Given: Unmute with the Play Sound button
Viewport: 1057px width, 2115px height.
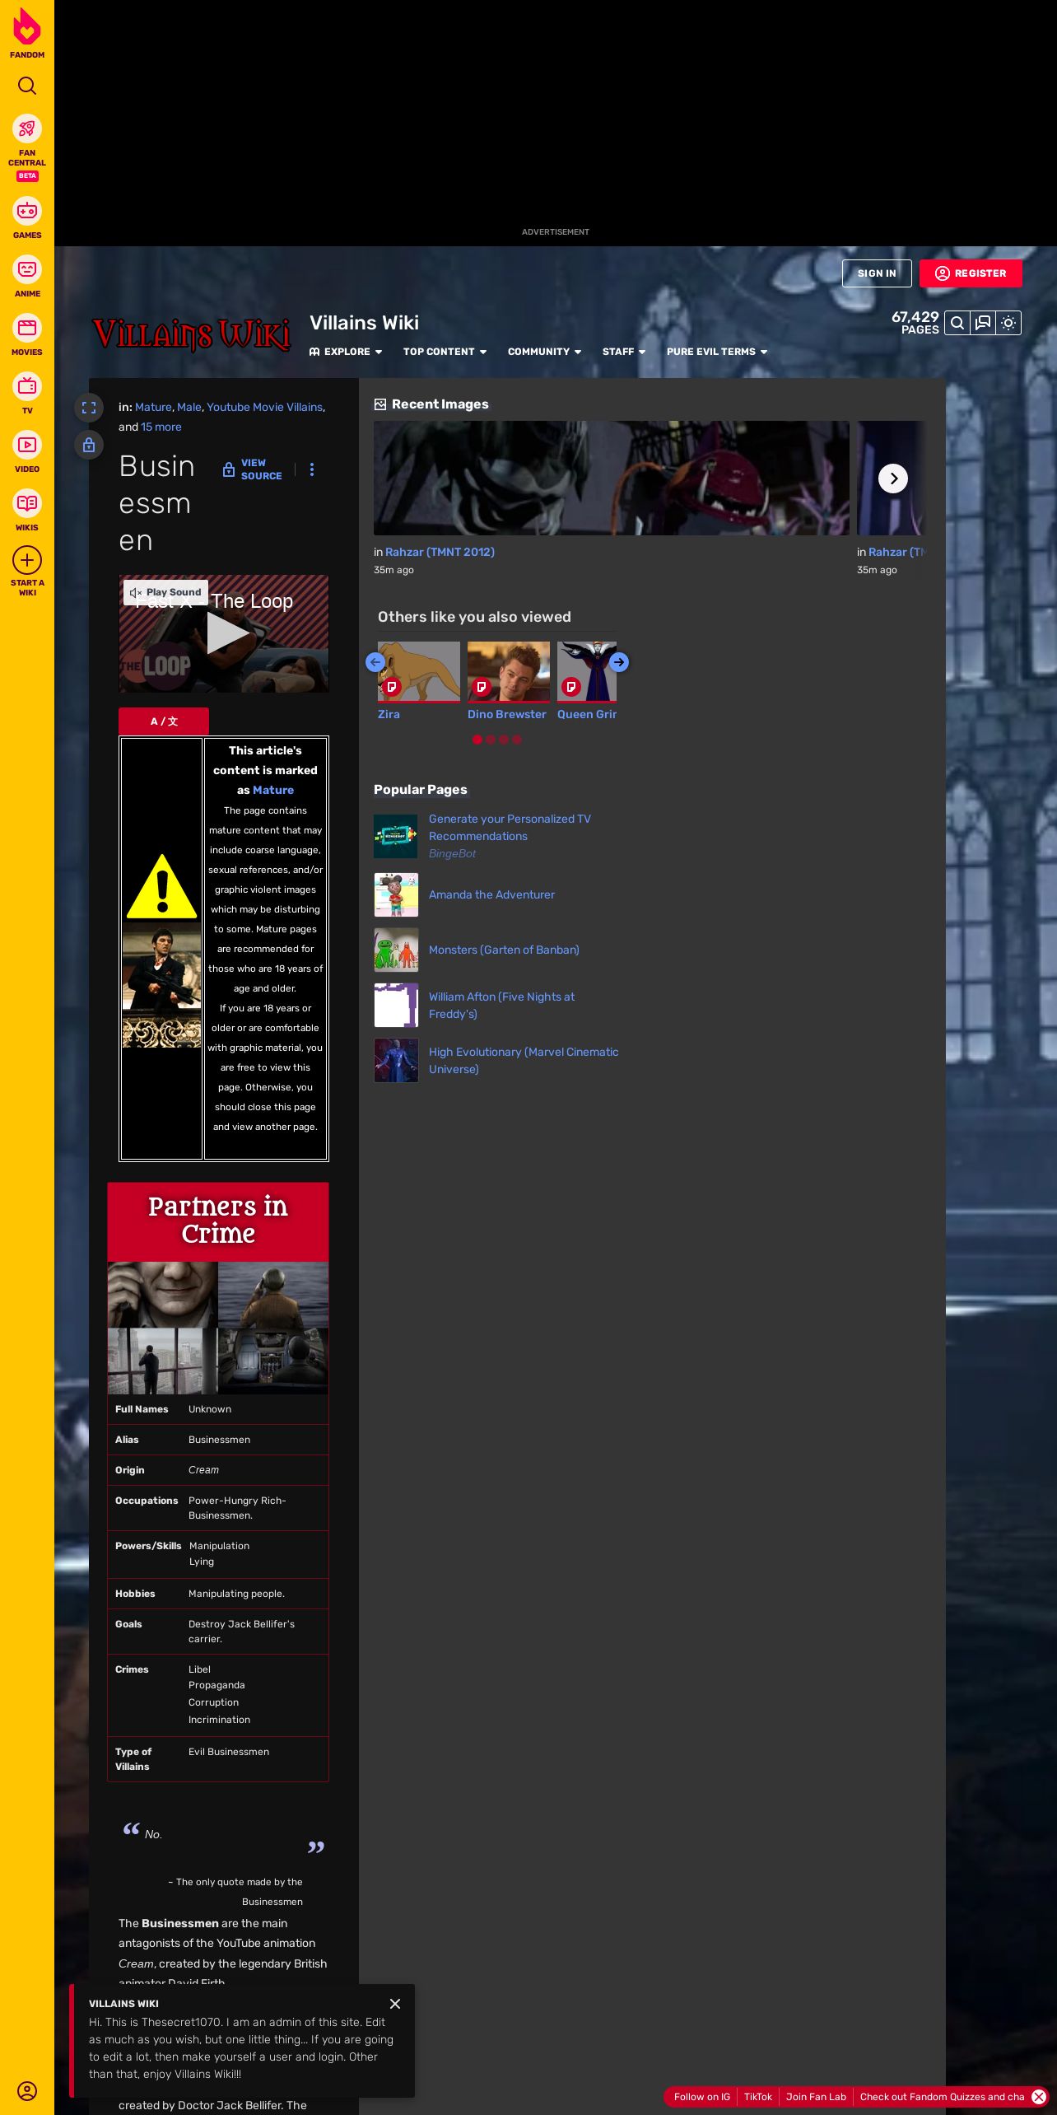Looking at the screenshot, I should (x=165, y=592).
